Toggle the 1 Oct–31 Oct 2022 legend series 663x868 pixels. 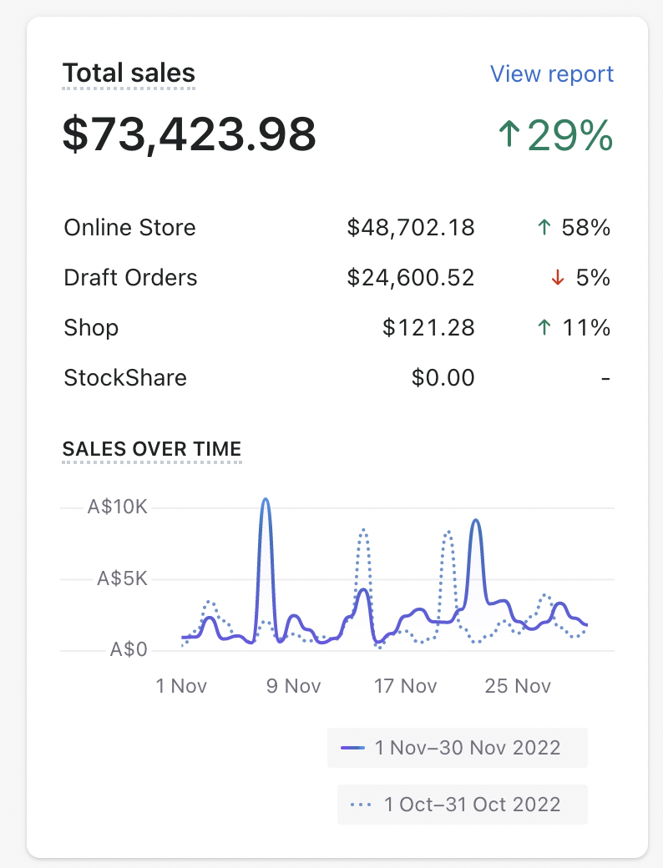[x=463, y=805]
